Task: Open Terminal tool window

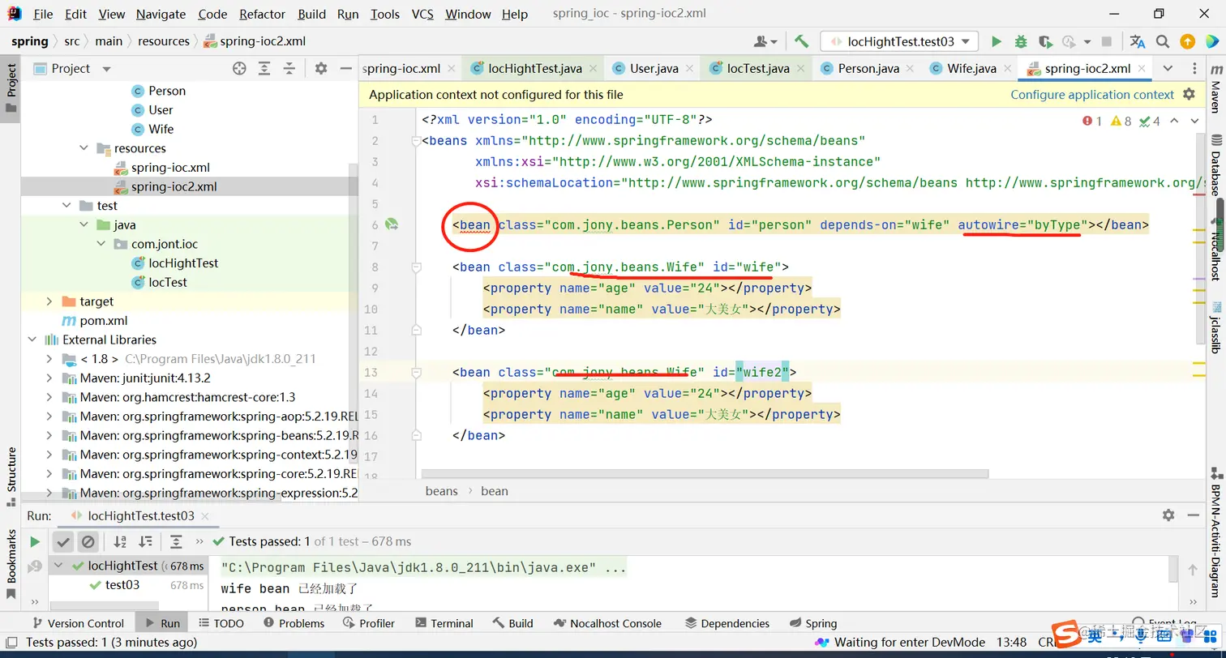Action: [x=444, y=623]
